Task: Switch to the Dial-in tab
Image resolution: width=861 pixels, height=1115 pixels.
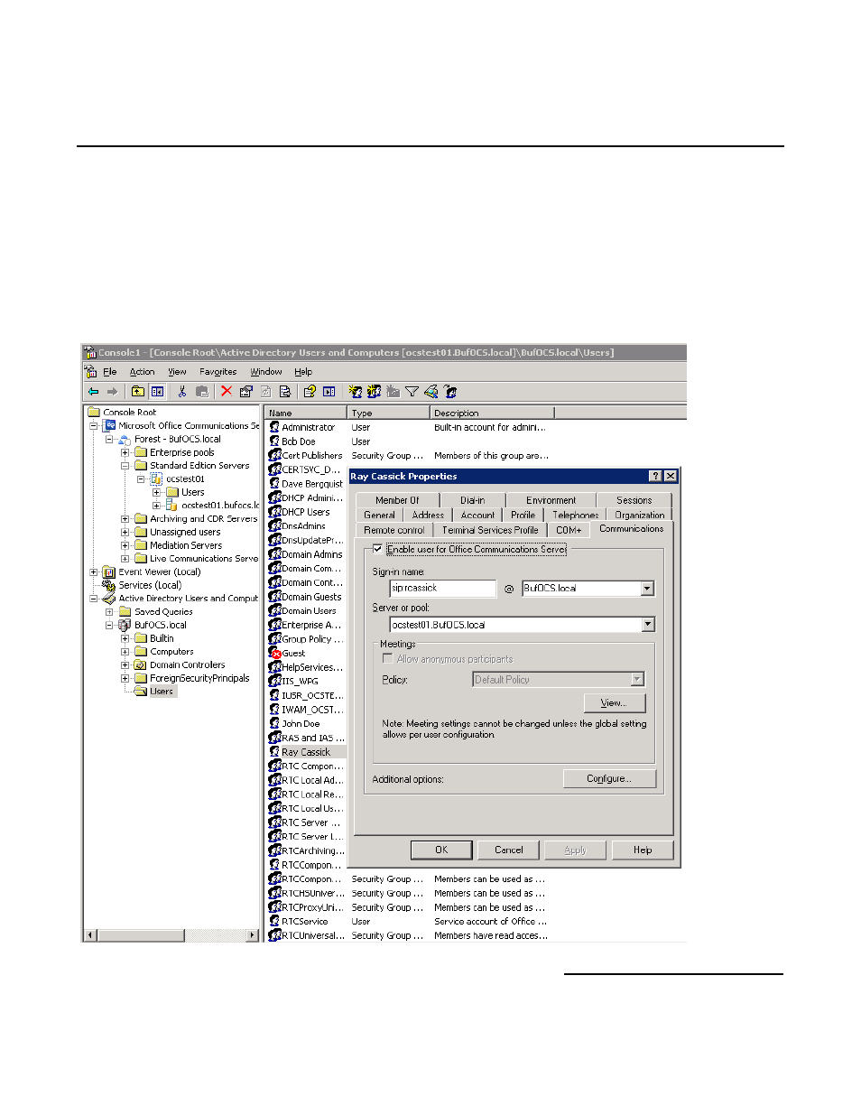Action: click(472, 500)
